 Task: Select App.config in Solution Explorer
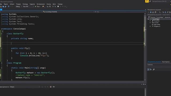(x=157, y=25)
